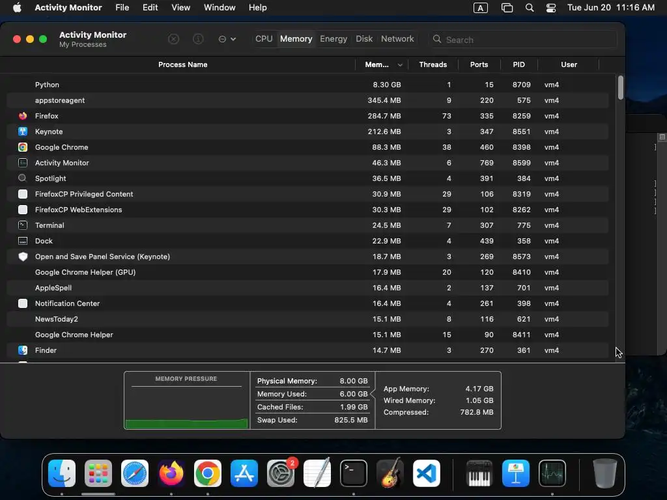
Task: Sort by PID column header
Action: [x=518, y=64]
